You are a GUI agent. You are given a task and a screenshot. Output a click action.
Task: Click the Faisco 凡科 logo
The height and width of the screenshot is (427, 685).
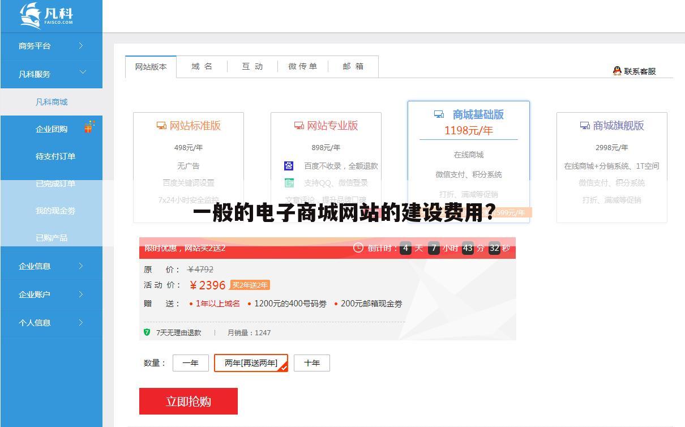pyautogui.click(x=46, y=16)
